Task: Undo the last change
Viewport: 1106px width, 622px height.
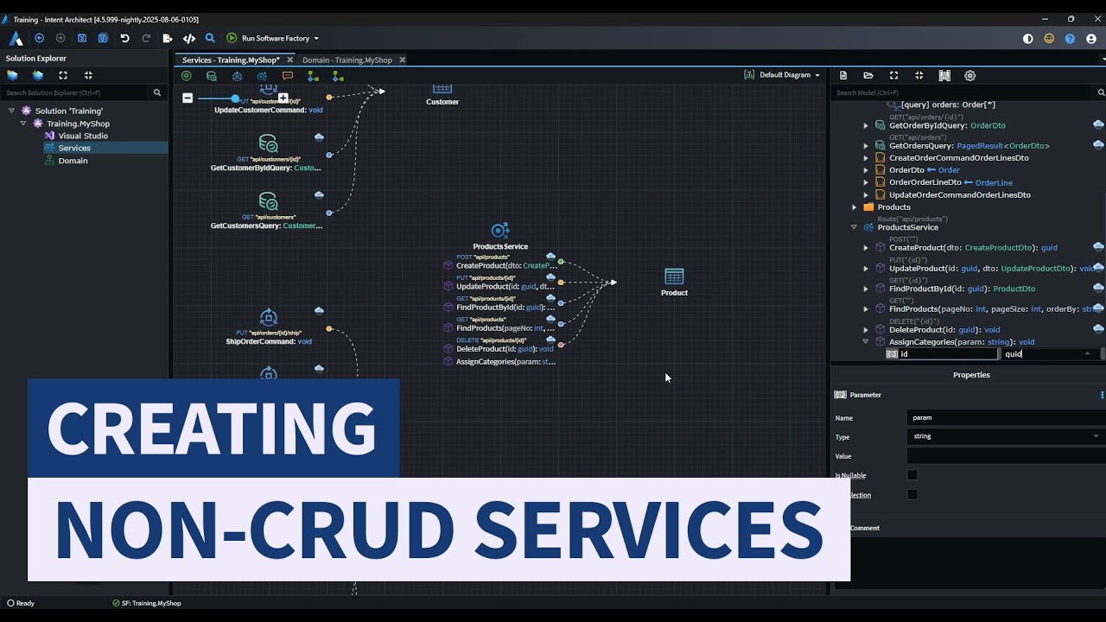Action: [x=124, y=38]
